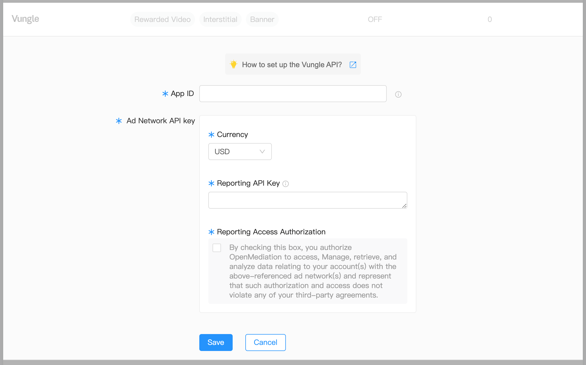Click the Vungle network name
Viewport: 586px width, 365px height.
tap(25, 19)
